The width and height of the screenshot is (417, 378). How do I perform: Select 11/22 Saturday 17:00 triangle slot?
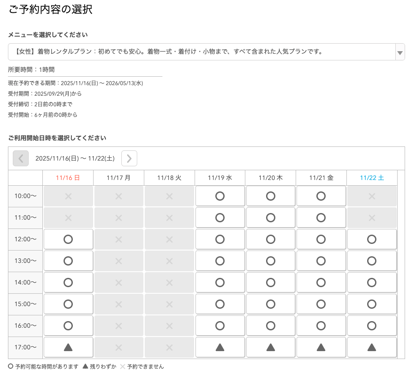(x=372, y=348)
